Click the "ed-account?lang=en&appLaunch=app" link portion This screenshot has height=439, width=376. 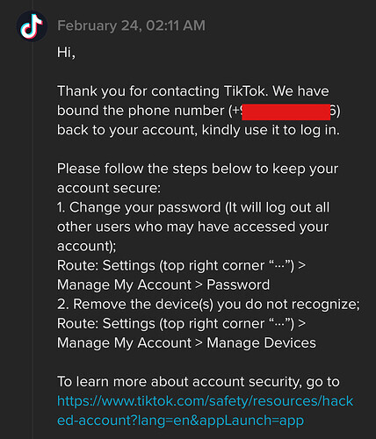tap(180, 421)
